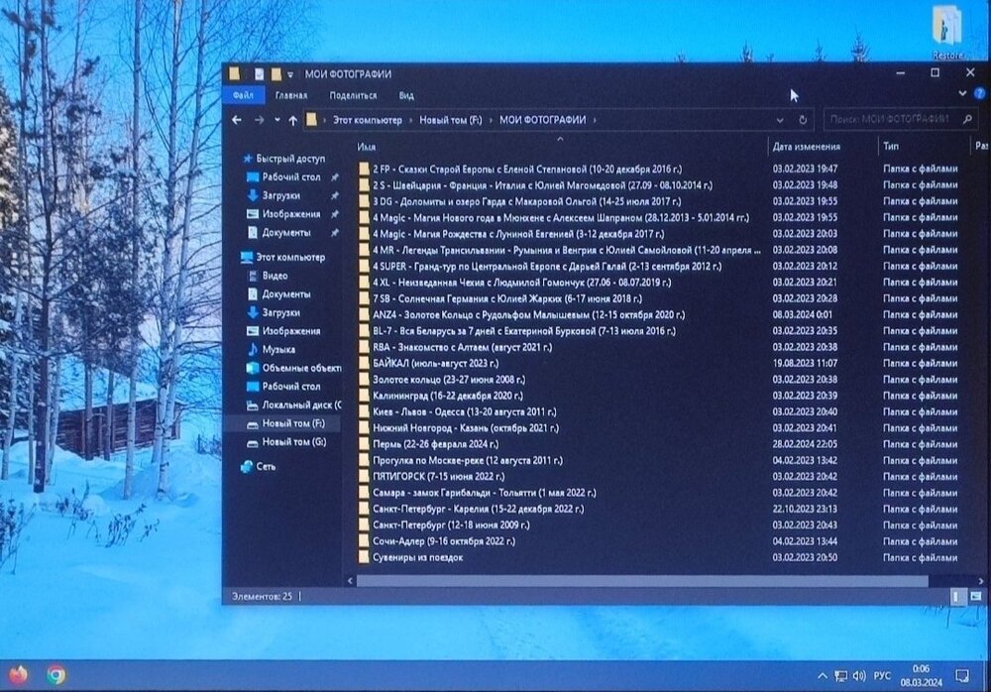
Task: Click the properties icon in title bar
Action: coord(259,74)
